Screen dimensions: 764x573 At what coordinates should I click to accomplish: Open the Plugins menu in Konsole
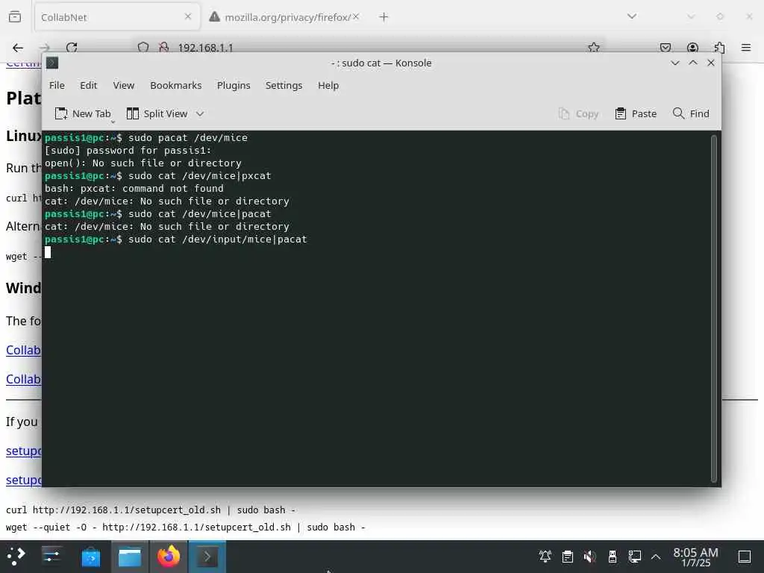click(234, 85)
